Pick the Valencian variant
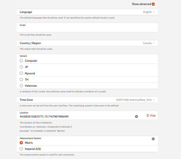This screenshot has height=159, width=181. tap(21, 86)
